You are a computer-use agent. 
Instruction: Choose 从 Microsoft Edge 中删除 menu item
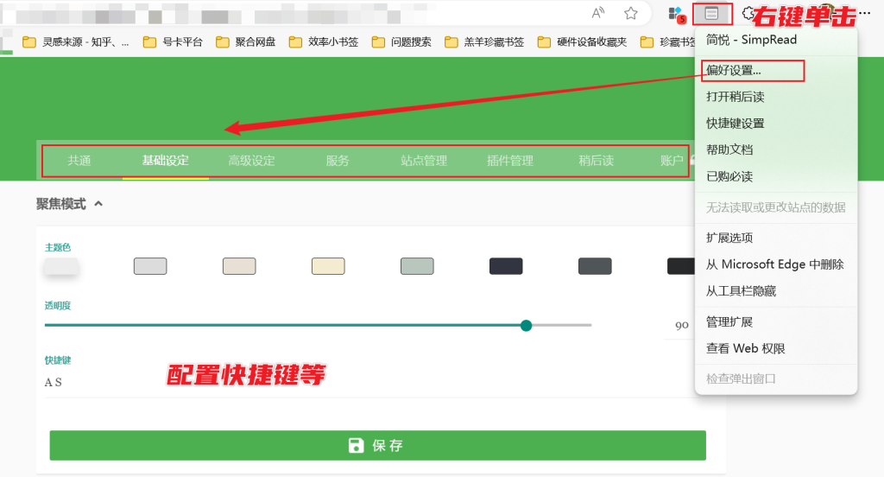click(x=776, y=264)
